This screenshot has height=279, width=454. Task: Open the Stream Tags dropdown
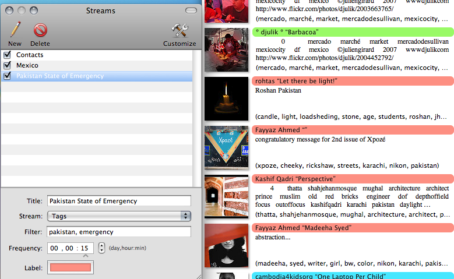[119, 216]
